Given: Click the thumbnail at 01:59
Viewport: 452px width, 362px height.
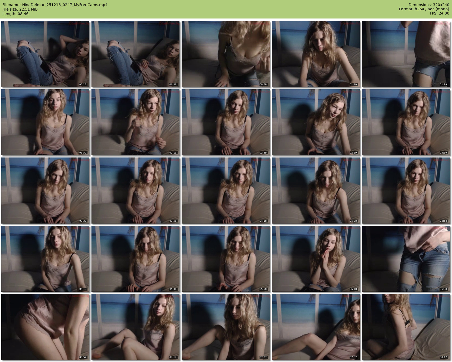Looking at the screenshot, I should (x=45, y=122).
